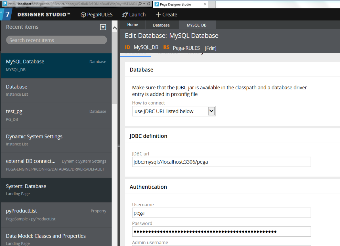Click the Pega-RULES ruleset name
The width and height of the screenshot is (340, 246).
186,48
